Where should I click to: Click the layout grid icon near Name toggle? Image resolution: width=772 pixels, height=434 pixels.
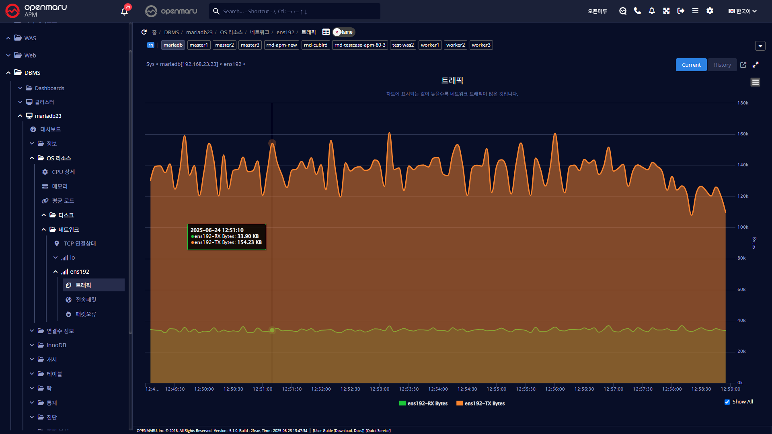pyautogui.click(x=326, y=32)
